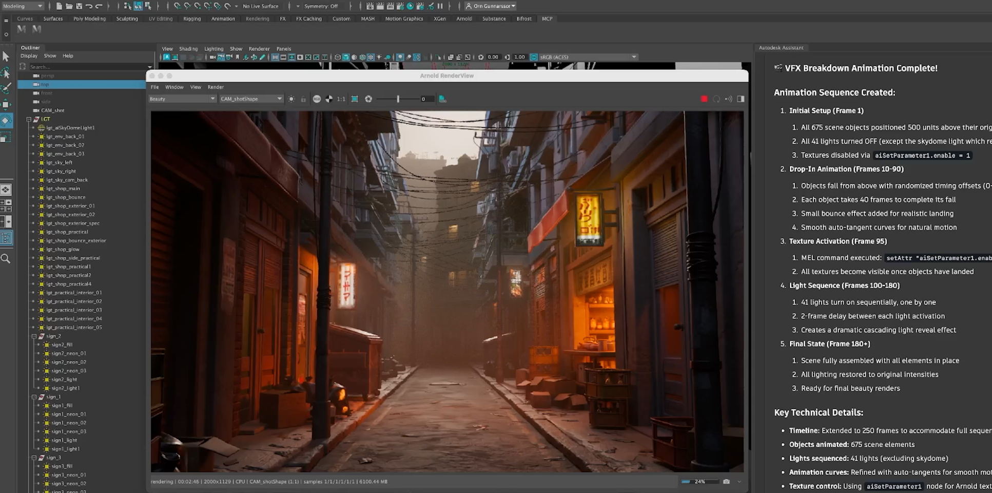The image size is (992, 493).
Task: Open the CAM_shotShape camera dropdown
Action: pyautogui.click(x=251, y=99)
